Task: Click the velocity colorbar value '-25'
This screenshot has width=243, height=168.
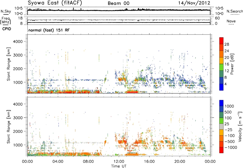Action: (228, 130)
